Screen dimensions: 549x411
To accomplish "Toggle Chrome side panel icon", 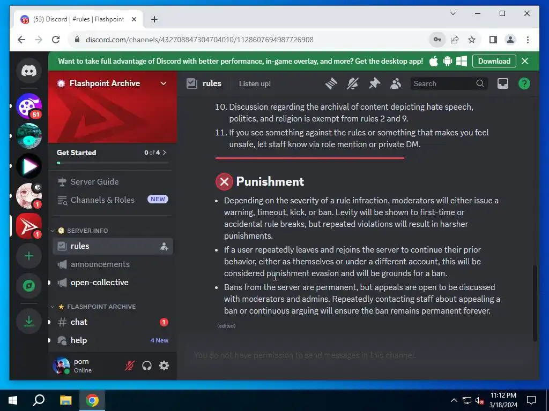I will [493, 40].
